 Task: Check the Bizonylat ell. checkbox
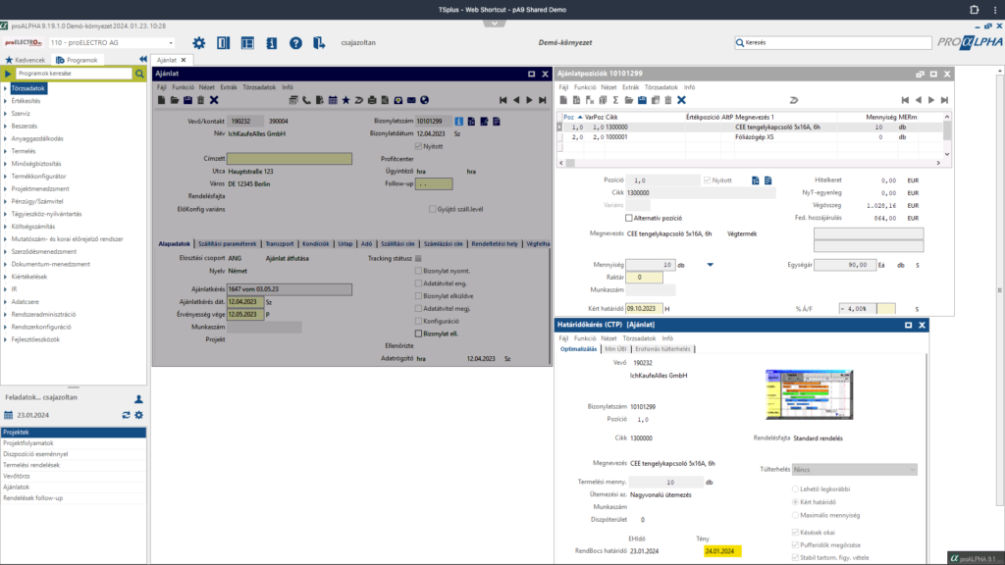click(x=417, y=334)
